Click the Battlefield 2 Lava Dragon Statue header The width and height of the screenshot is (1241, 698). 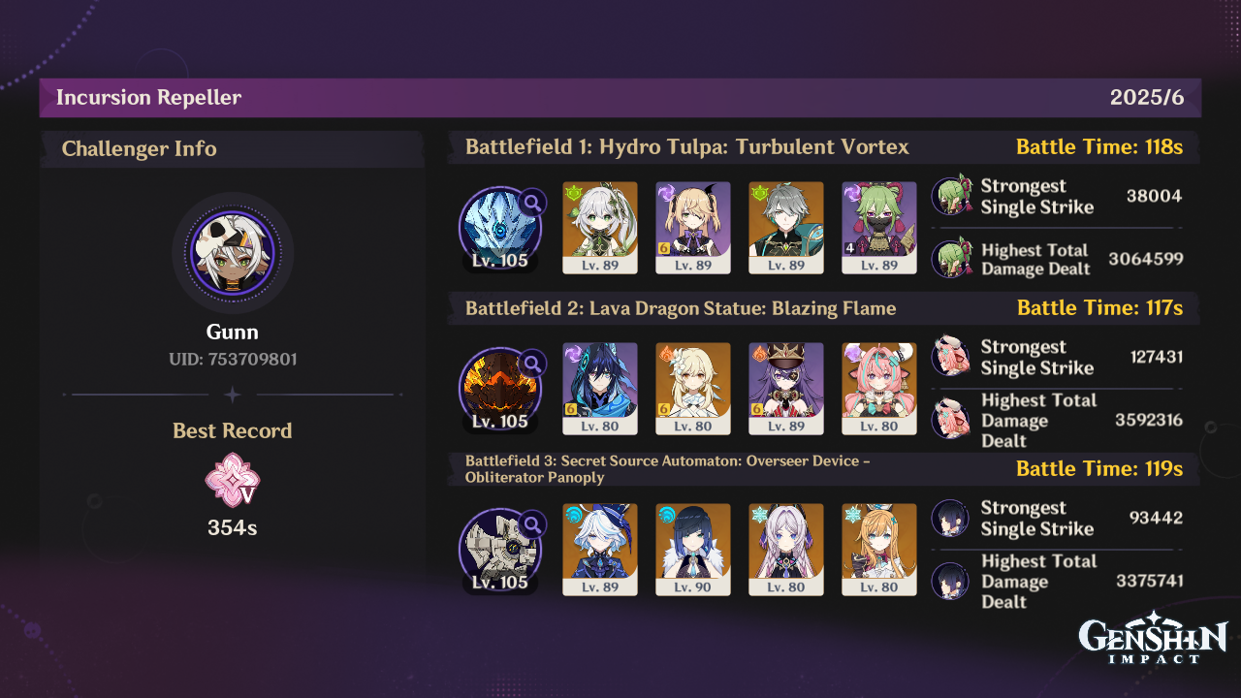pyautogui.click(x=823, y=308)
